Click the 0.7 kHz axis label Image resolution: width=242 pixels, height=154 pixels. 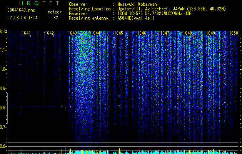click(x=3, y=127)
